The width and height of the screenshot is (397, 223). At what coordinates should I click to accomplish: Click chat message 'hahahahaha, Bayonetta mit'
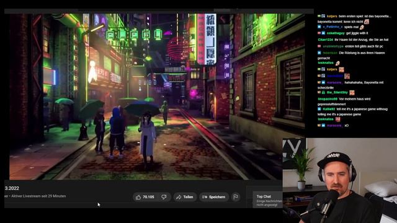pos(364,82)
